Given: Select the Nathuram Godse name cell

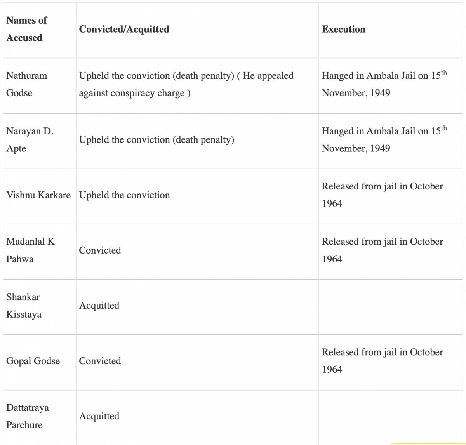Looking at the screenshot, I should click(x=26, y=84).
